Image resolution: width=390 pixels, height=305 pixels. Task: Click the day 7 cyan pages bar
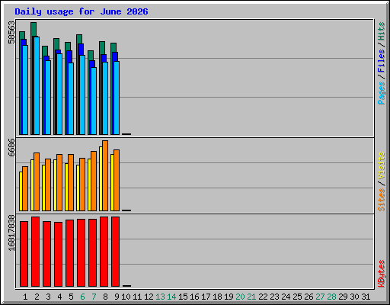tap(94, 101)
